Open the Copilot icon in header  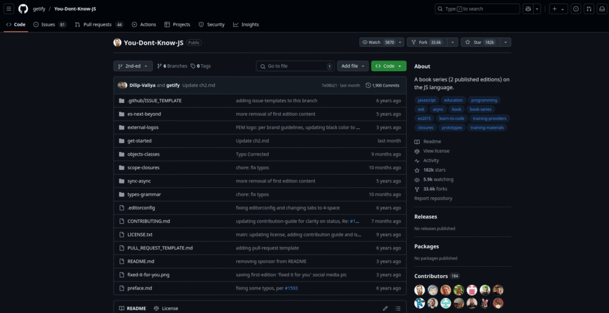click(x=528, y=8)
